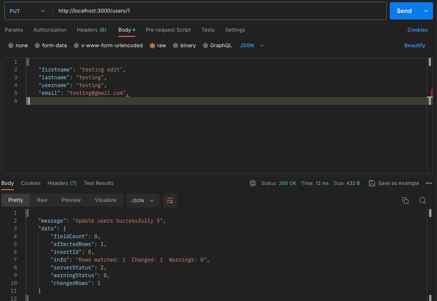Screen dimensions: 437x301
Task: Click the response body vertical scrollbar
Action: (430, 213)
